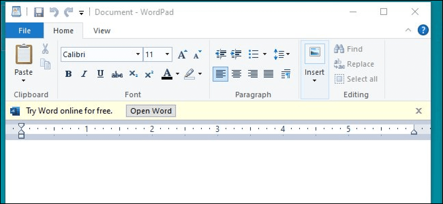443x204 pixels.
Task: Open the list style dropdown arrow
Action: (265, 54)
